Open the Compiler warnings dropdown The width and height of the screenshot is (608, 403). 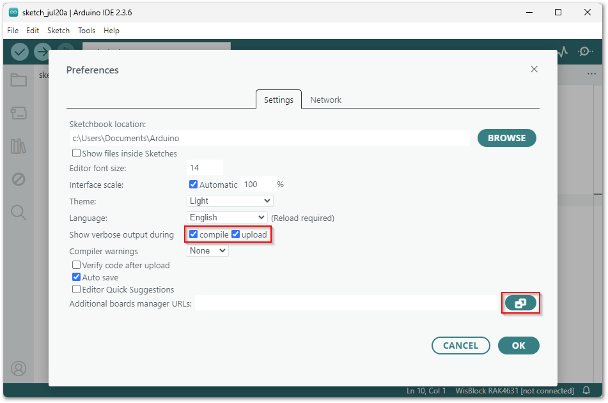[207, 250]
